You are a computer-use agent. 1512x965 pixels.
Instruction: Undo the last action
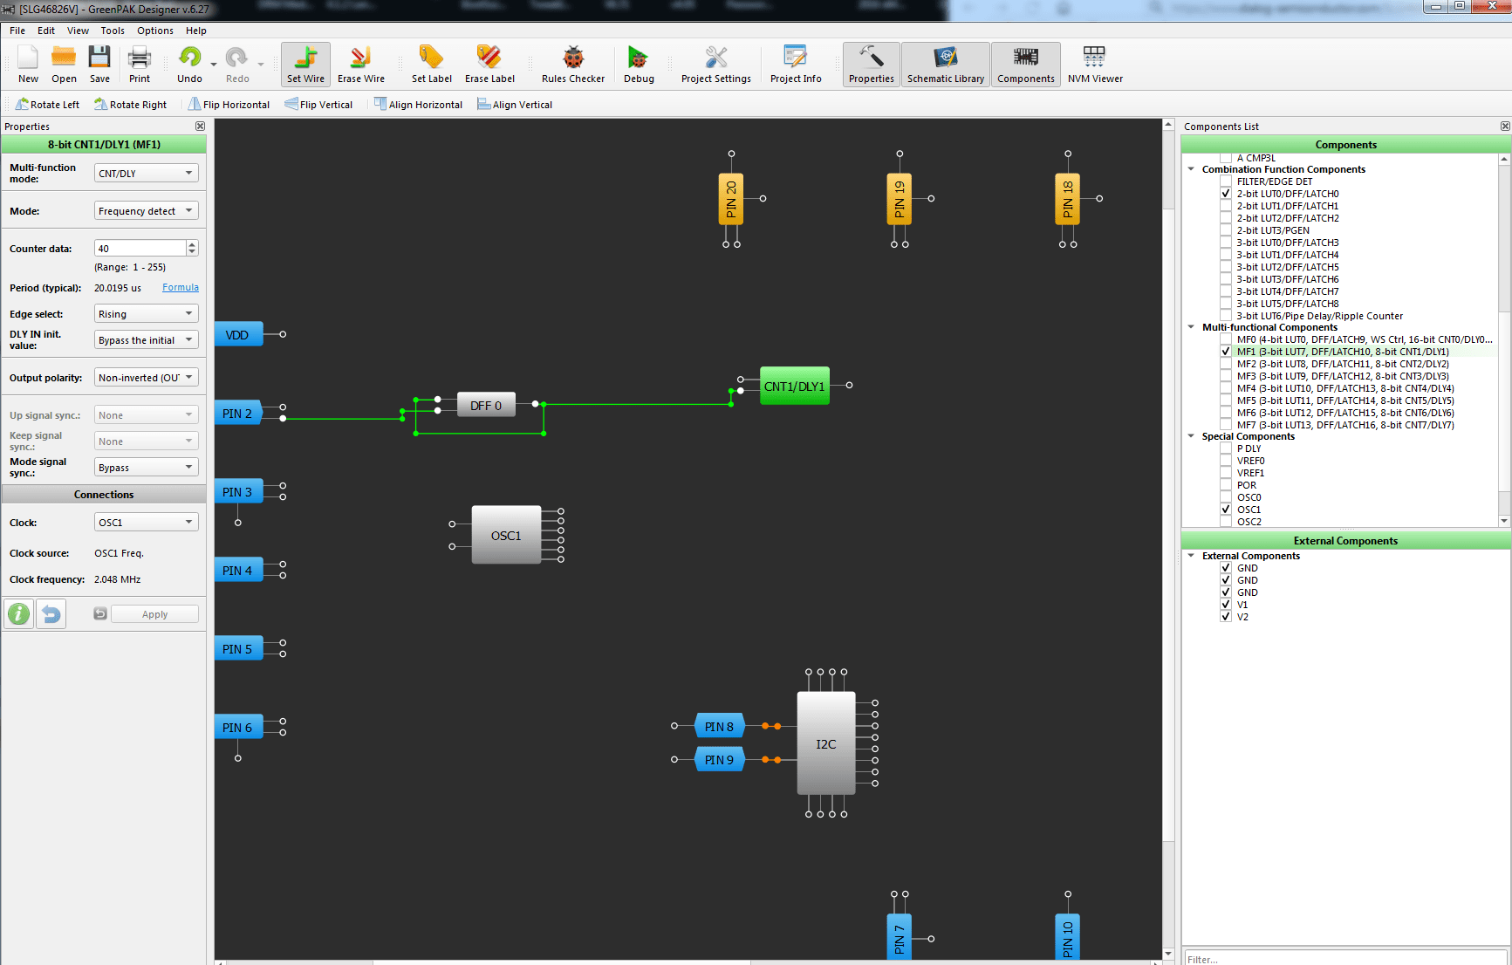click(x=189, y=64)
